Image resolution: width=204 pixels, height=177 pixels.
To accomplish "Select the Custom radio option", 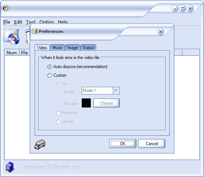I will coord(57,75).
